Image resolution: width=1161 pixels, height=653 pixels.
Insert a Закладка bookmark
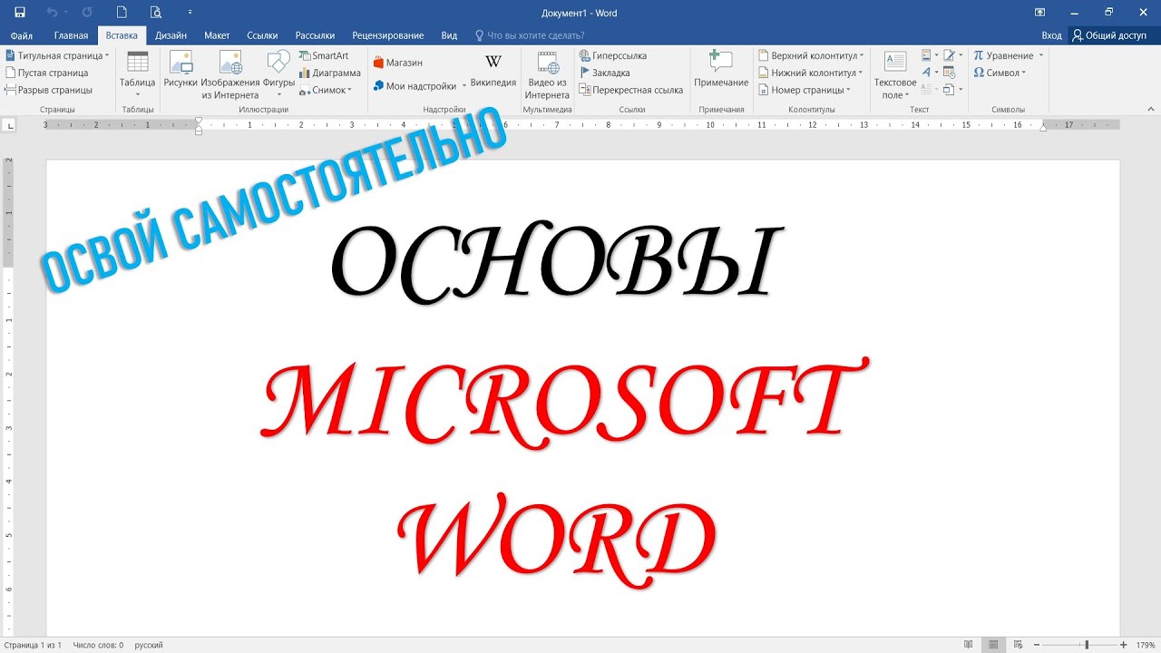604,73
